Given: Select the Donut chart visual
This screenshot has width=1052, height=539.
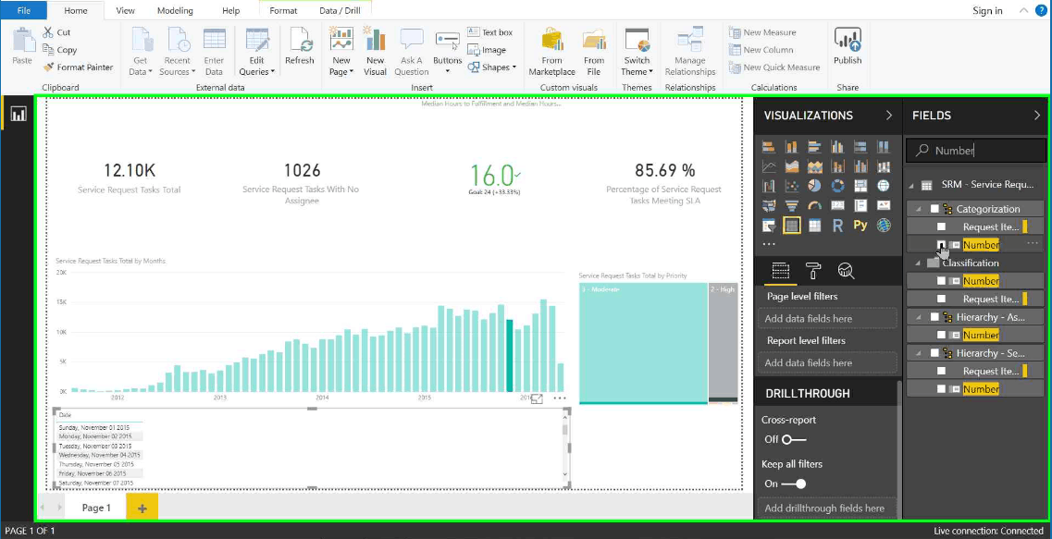Looking at the screenshot, I should click(837, 186).
